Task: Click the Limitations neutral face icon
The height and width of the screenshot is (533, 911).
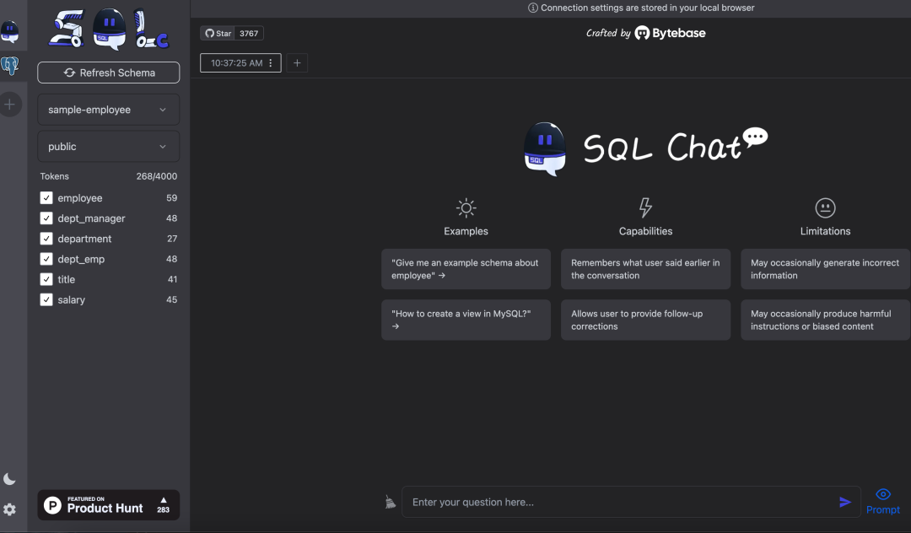Action: point(825,207)
